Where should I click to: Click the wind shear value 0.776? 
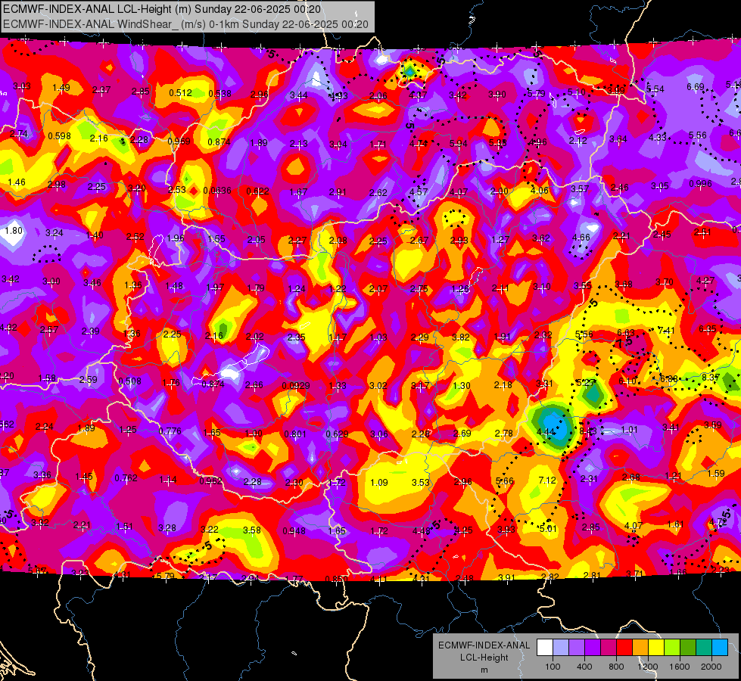coord(170,431)
